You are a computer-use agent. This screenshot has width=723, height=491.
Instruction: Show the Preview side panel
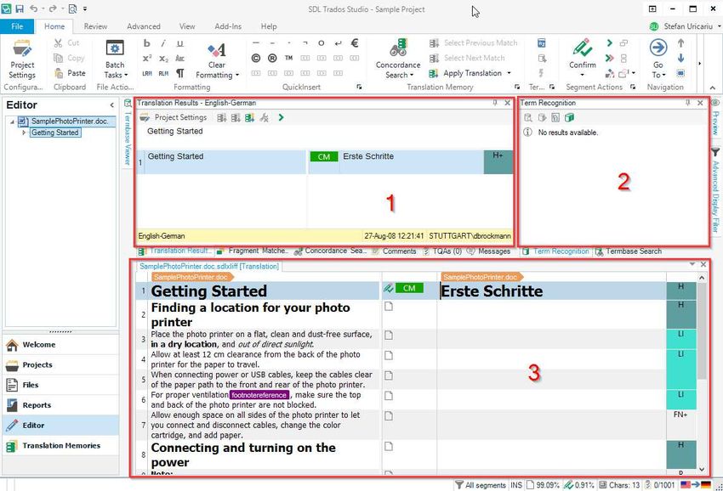[715, 117]
